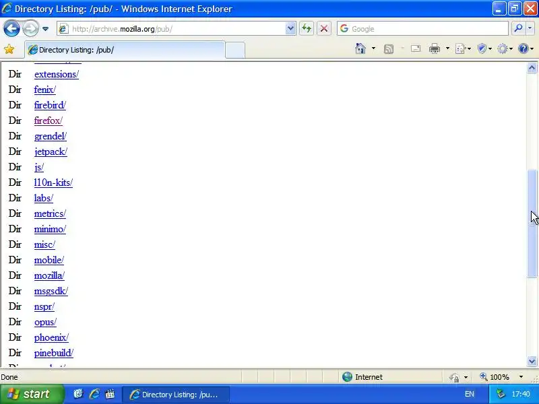The image size is (539, 404).
Task: Select Directory Listing taskbar button
Action: [x=176, y=395]
